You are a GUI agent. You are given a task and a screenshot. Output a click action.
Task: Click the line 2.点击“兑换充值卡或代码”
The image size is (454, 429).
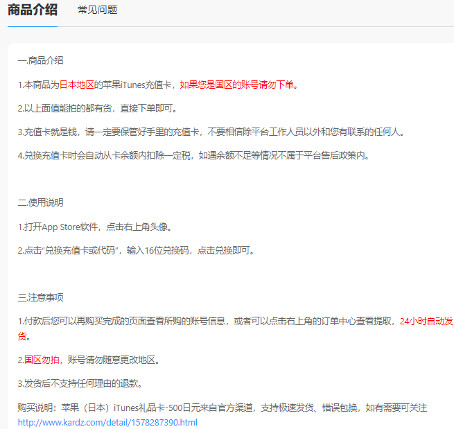tap(137, 250)
